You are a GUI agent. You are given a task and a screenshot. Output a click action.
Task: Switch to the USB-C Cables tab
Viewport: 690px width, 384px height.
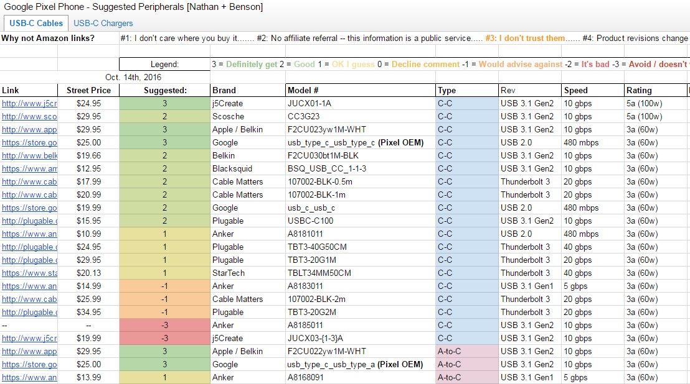click(x=36, y=23)
